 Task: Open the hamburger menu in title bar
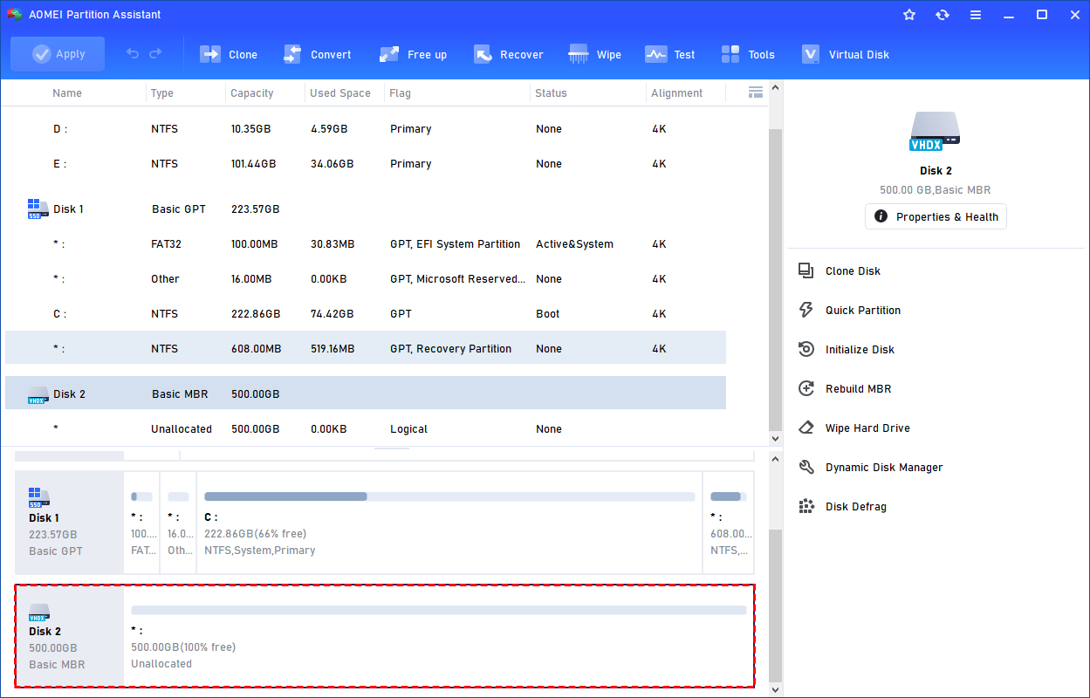[976, 15]
